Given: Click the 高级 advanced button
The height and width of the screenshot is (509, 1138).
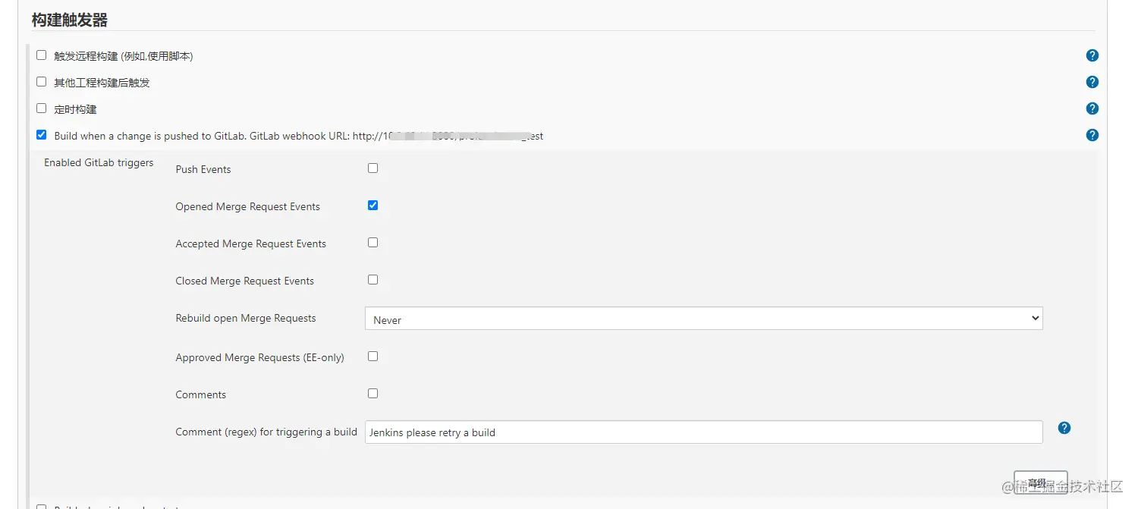Looking at the screenshot, I should (1040, 483).
